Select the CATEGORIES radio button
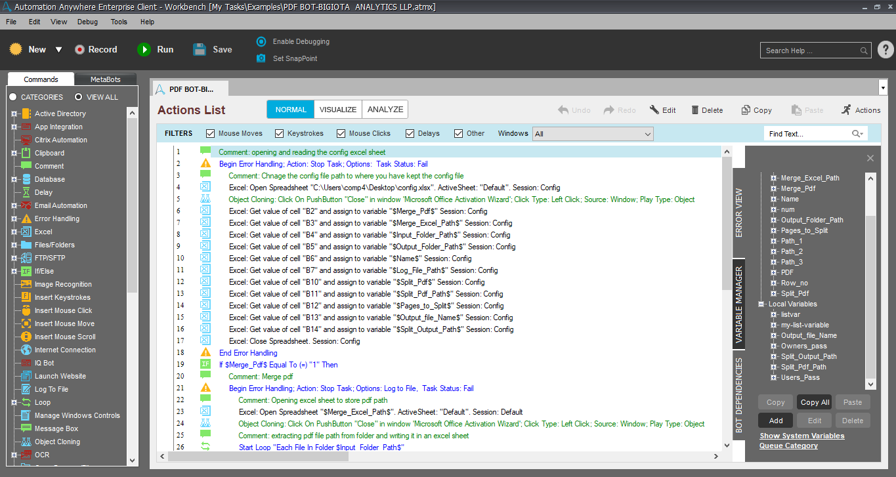This screenshot has height=477, width=896. [13, 97]
